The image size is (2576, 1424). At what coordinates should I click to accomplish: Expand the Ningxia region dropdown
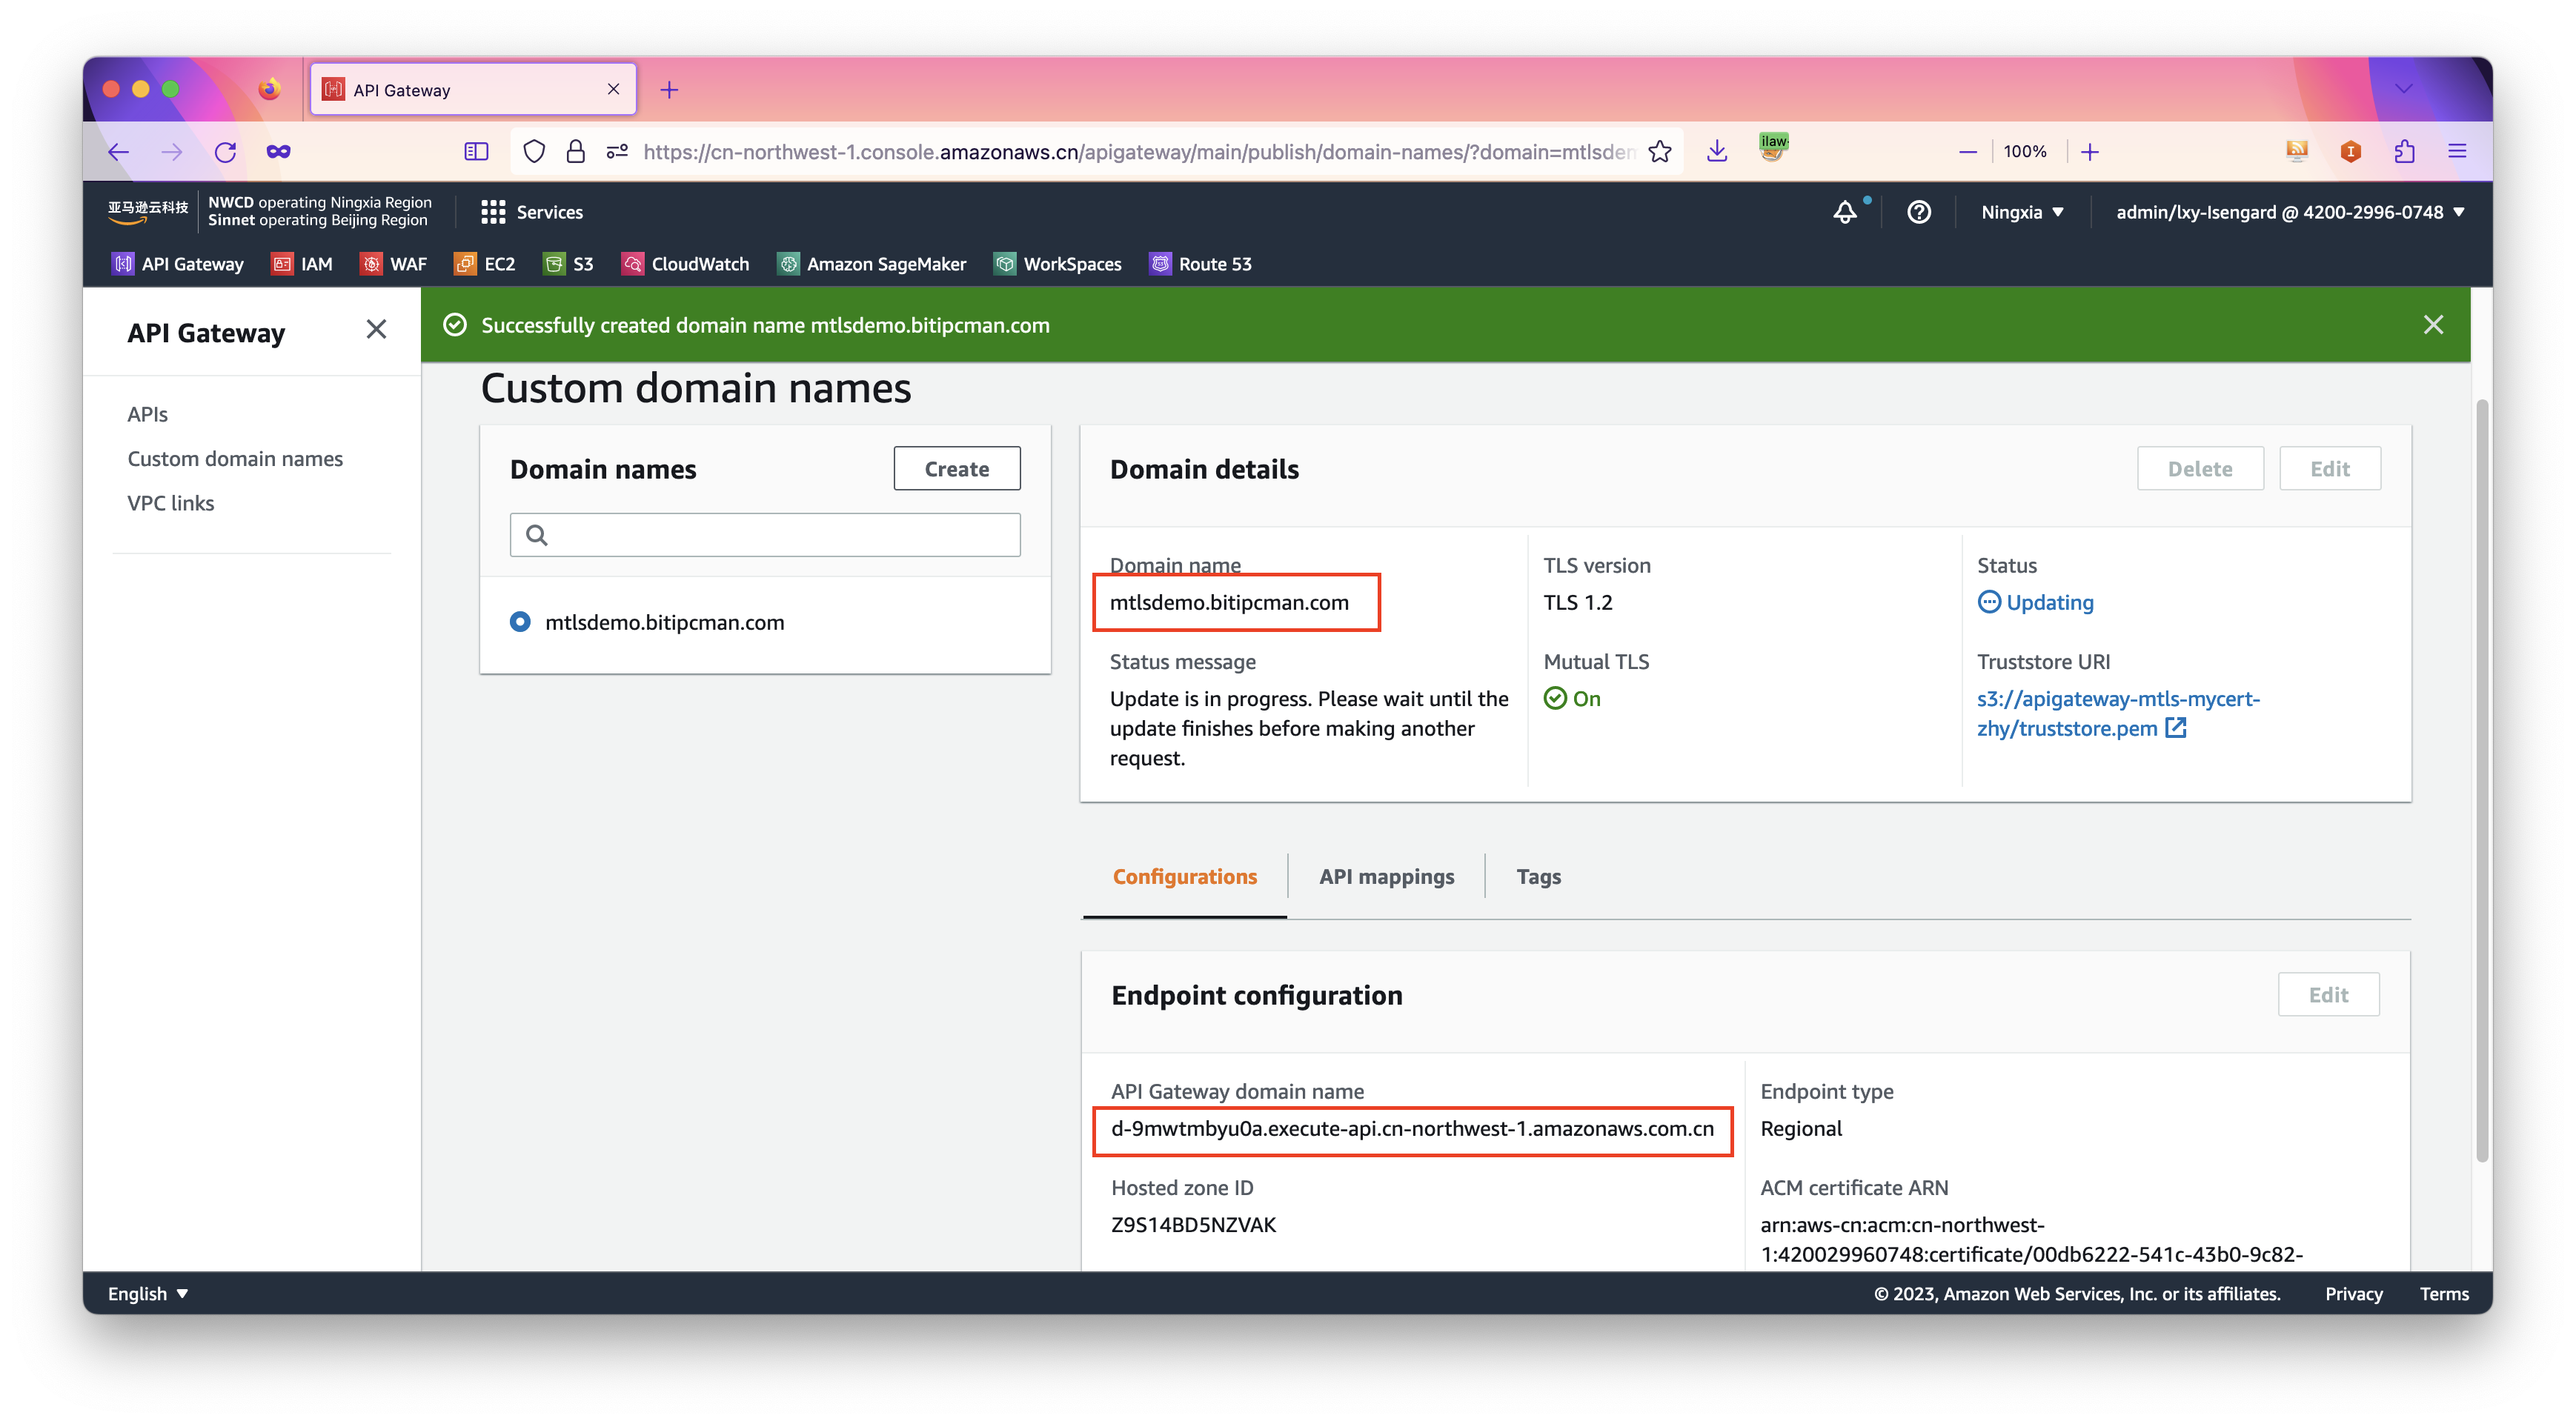tap(2022, 212)
